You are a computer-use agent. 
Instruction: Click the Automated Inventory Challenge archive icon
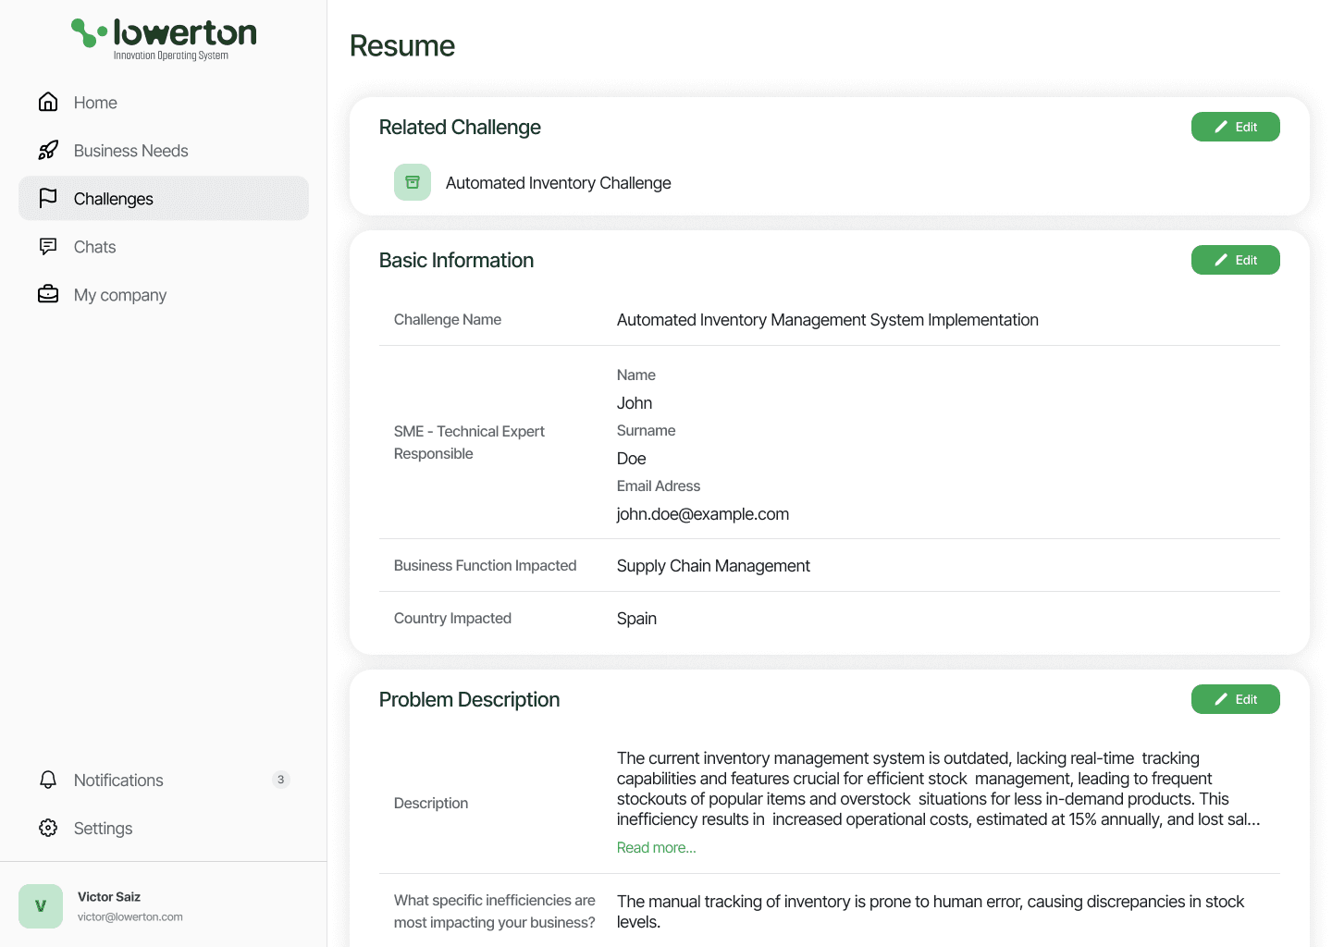pyautogui.click(x=413, y=182)
